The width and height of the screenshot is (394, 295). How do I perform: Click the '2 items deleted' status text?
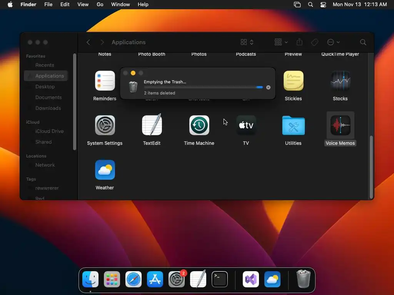[x=160, y=93]
